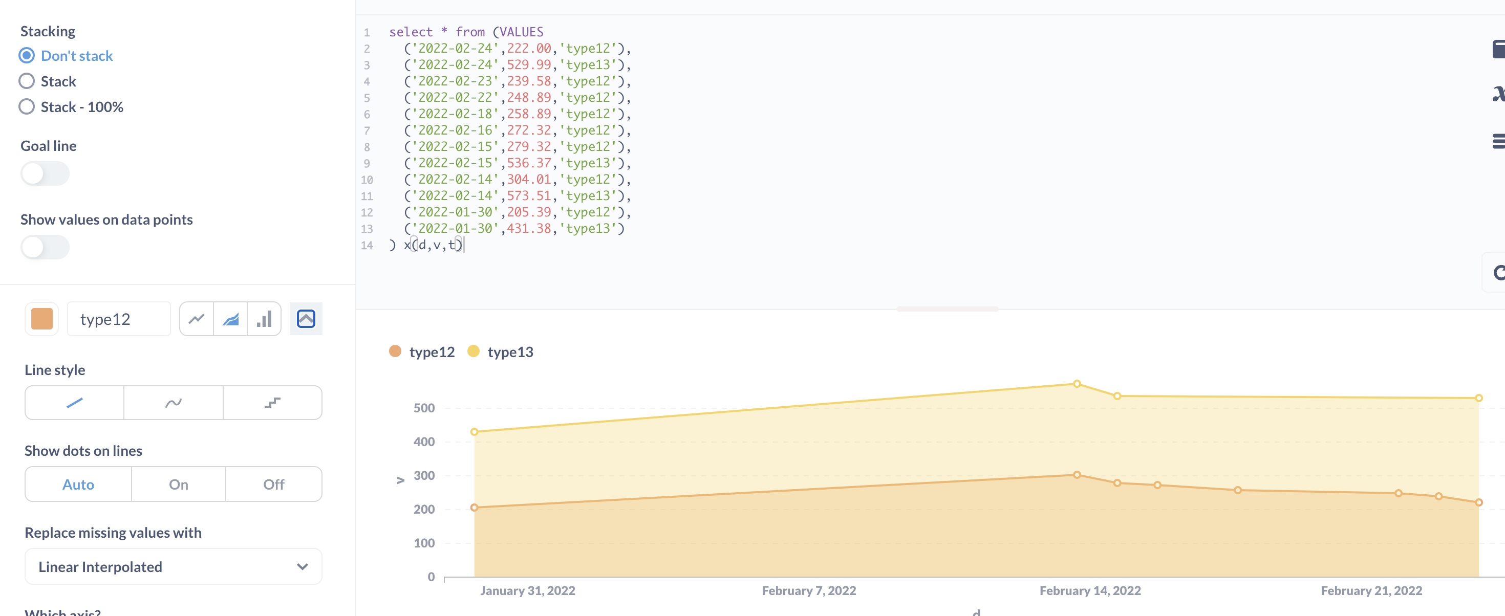Set dots on lines to On
Viewport: 1505px width, 616px height.
178,484
